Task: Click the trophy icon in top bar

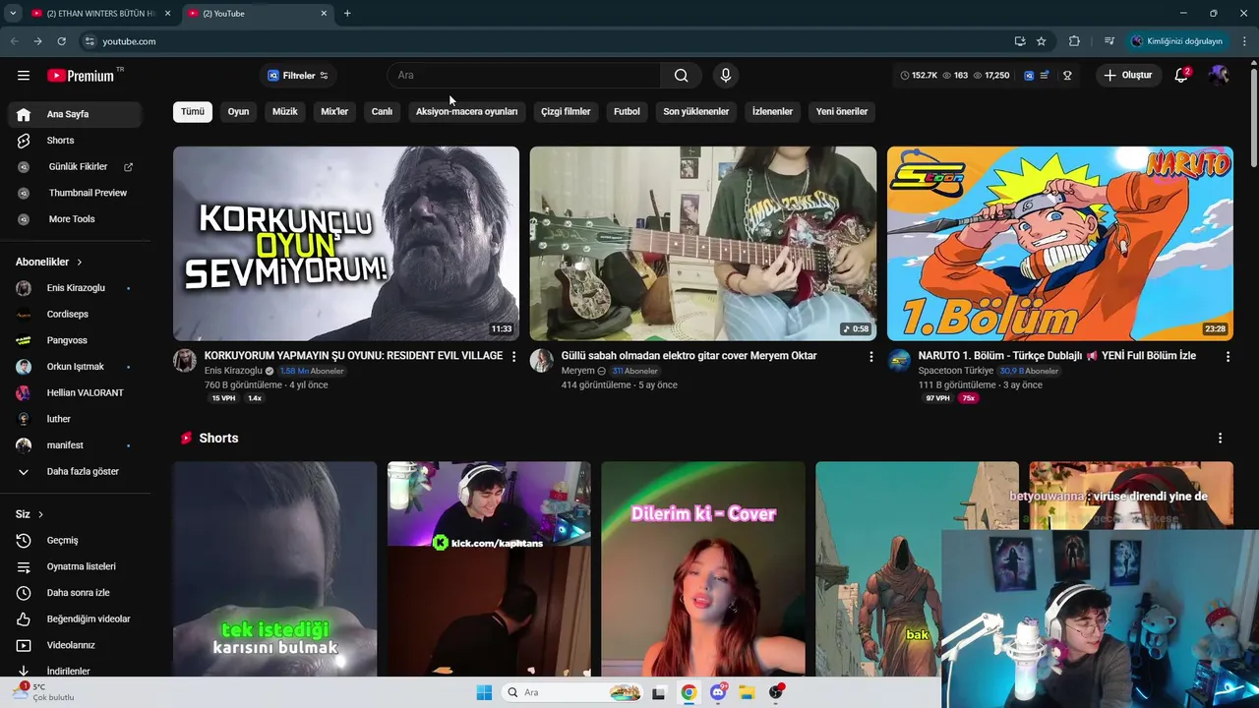Action: 1067,76
